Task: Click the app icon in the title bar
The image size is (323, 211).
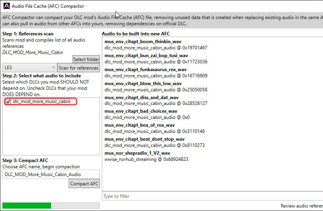Action: point(6,6)
